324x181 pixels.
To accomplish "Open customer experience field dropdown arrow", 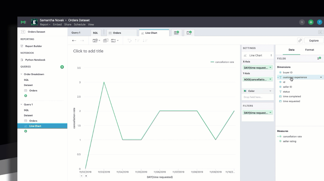I will click(x=321, y=77).
